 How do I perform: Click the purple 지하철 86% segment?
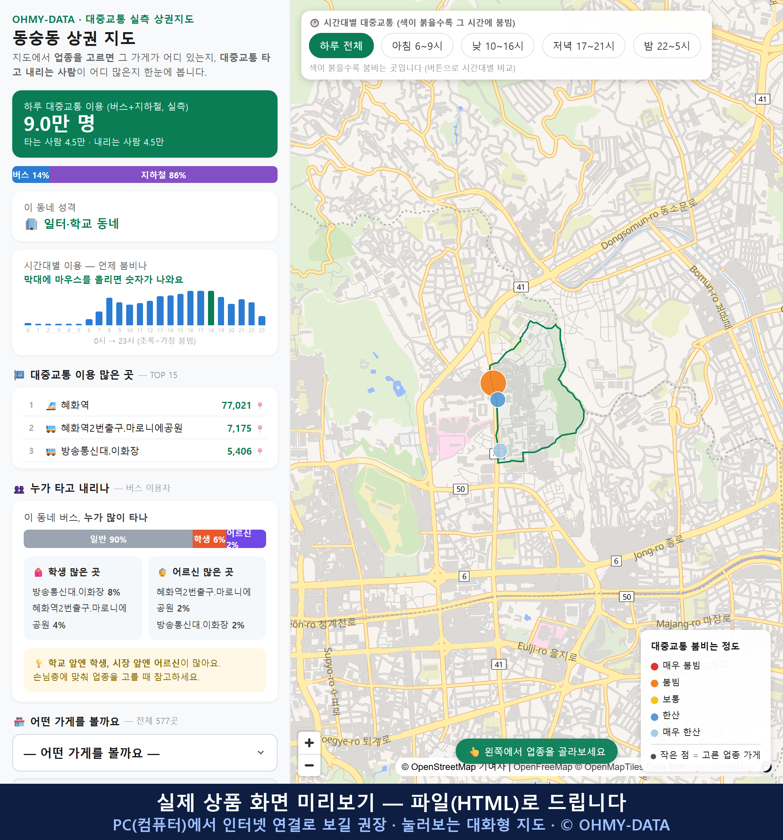click(x=163, y=175)
